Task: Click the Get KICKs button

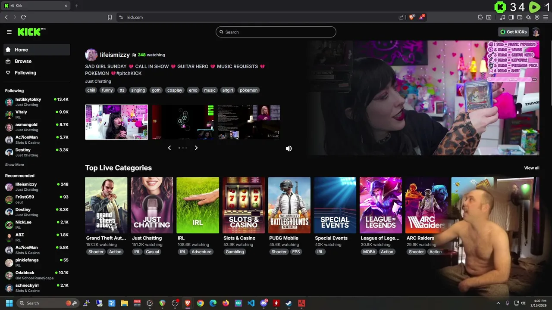Action: click(513, 32)
